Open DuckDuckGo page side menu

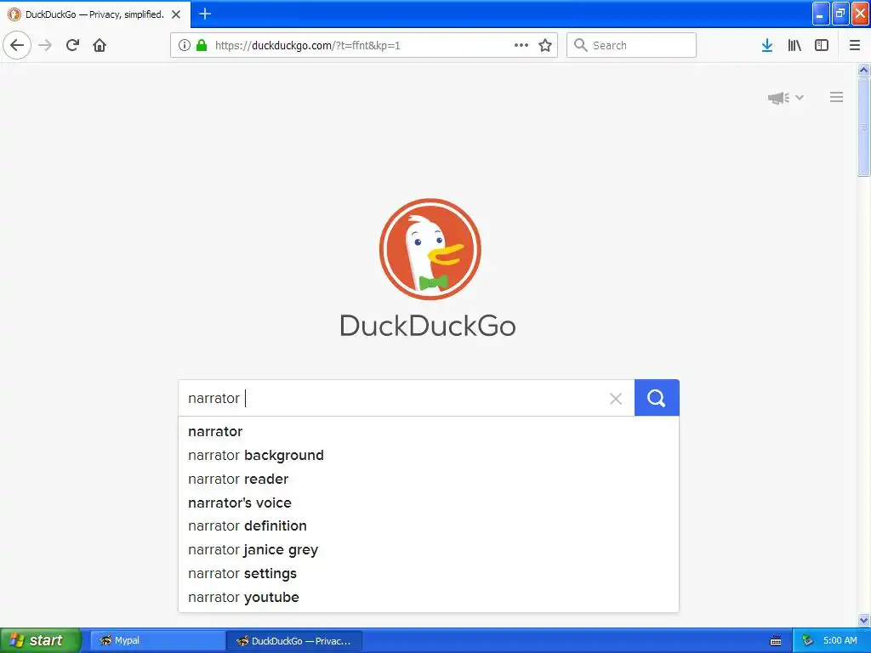(x=837, y=97)
